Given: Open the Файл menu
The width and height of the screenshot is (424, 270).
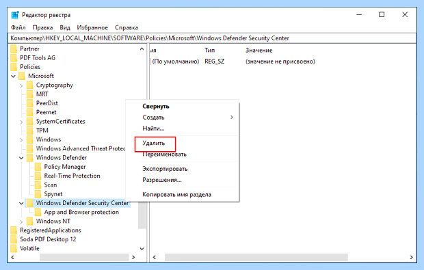Looking at the screenshot, I should pos(18,27).
